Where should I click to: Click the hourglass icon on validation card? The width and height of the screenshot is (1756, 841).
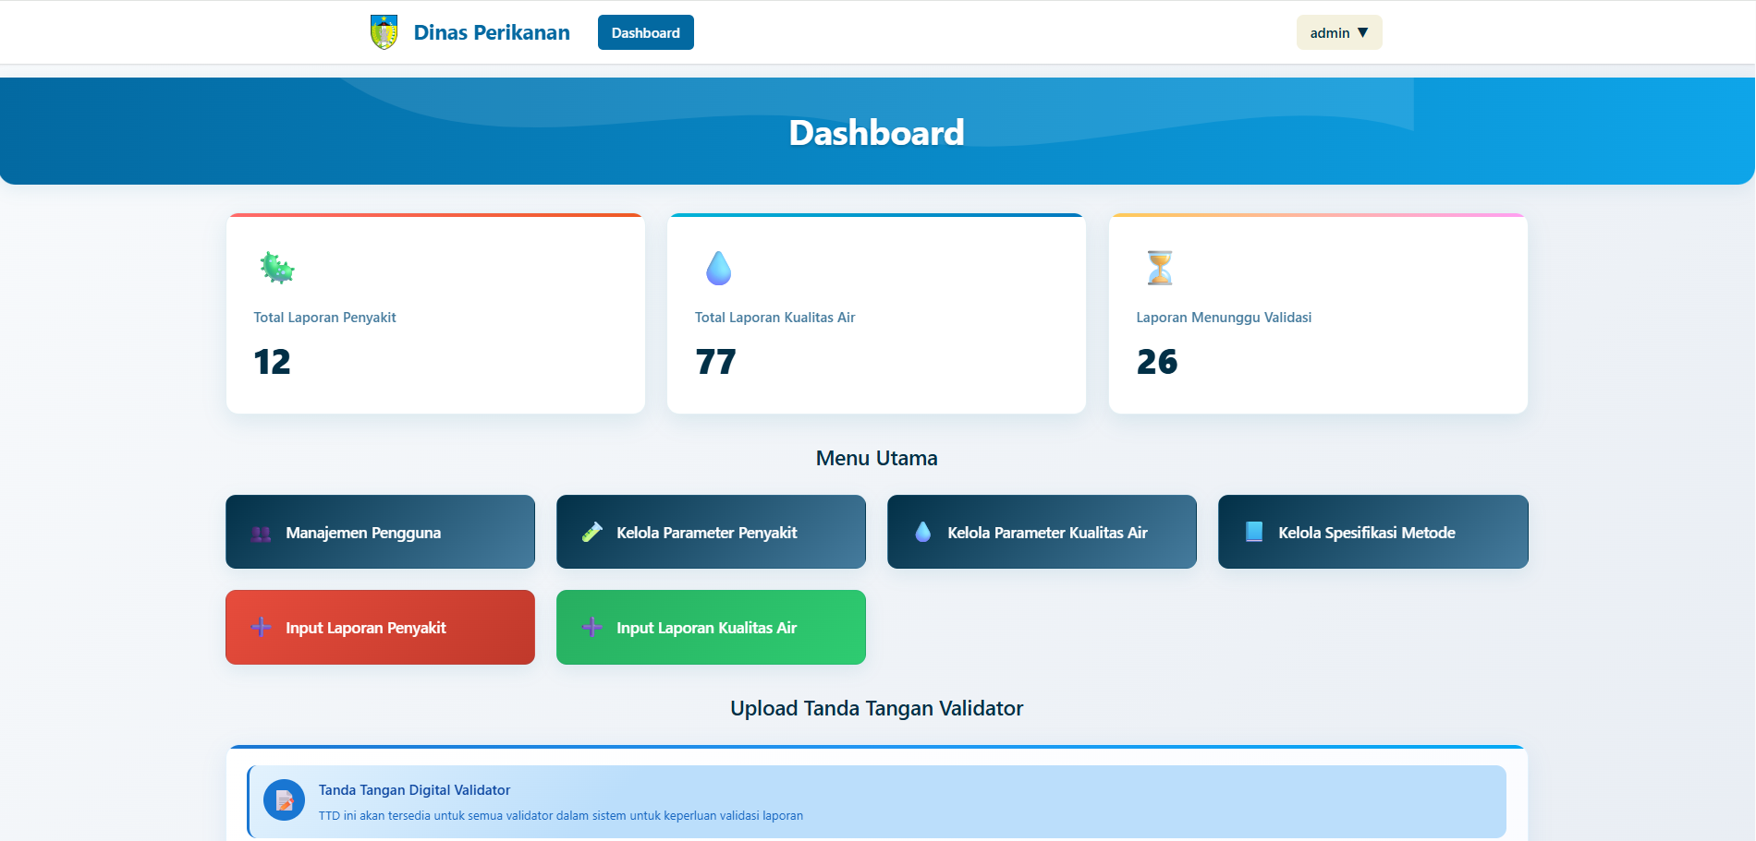(x=1159, y=268)
